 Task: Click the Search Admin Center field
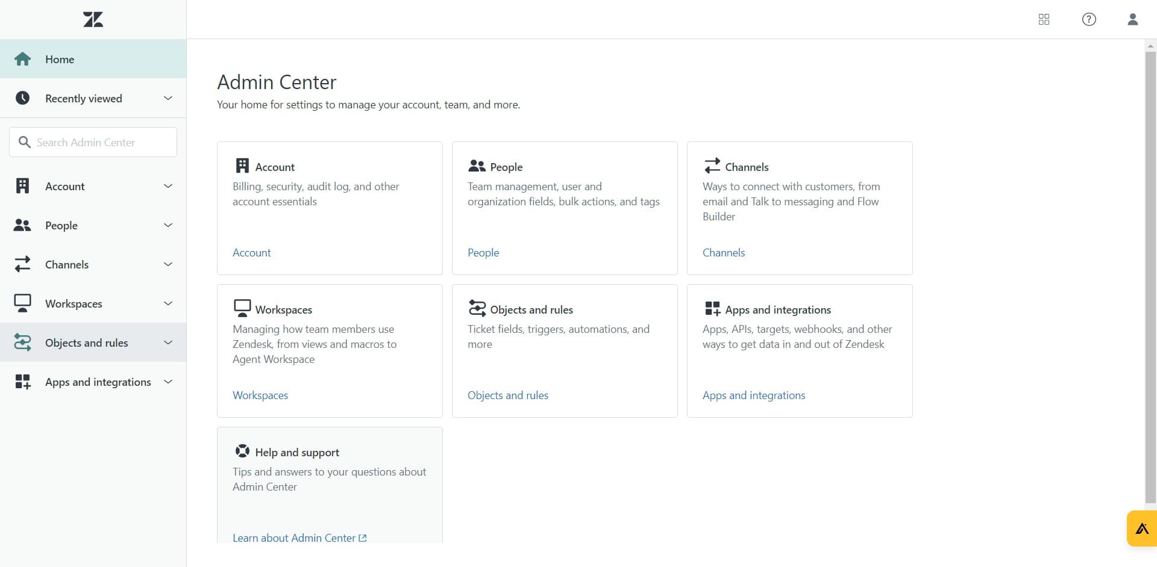(92, 142)
